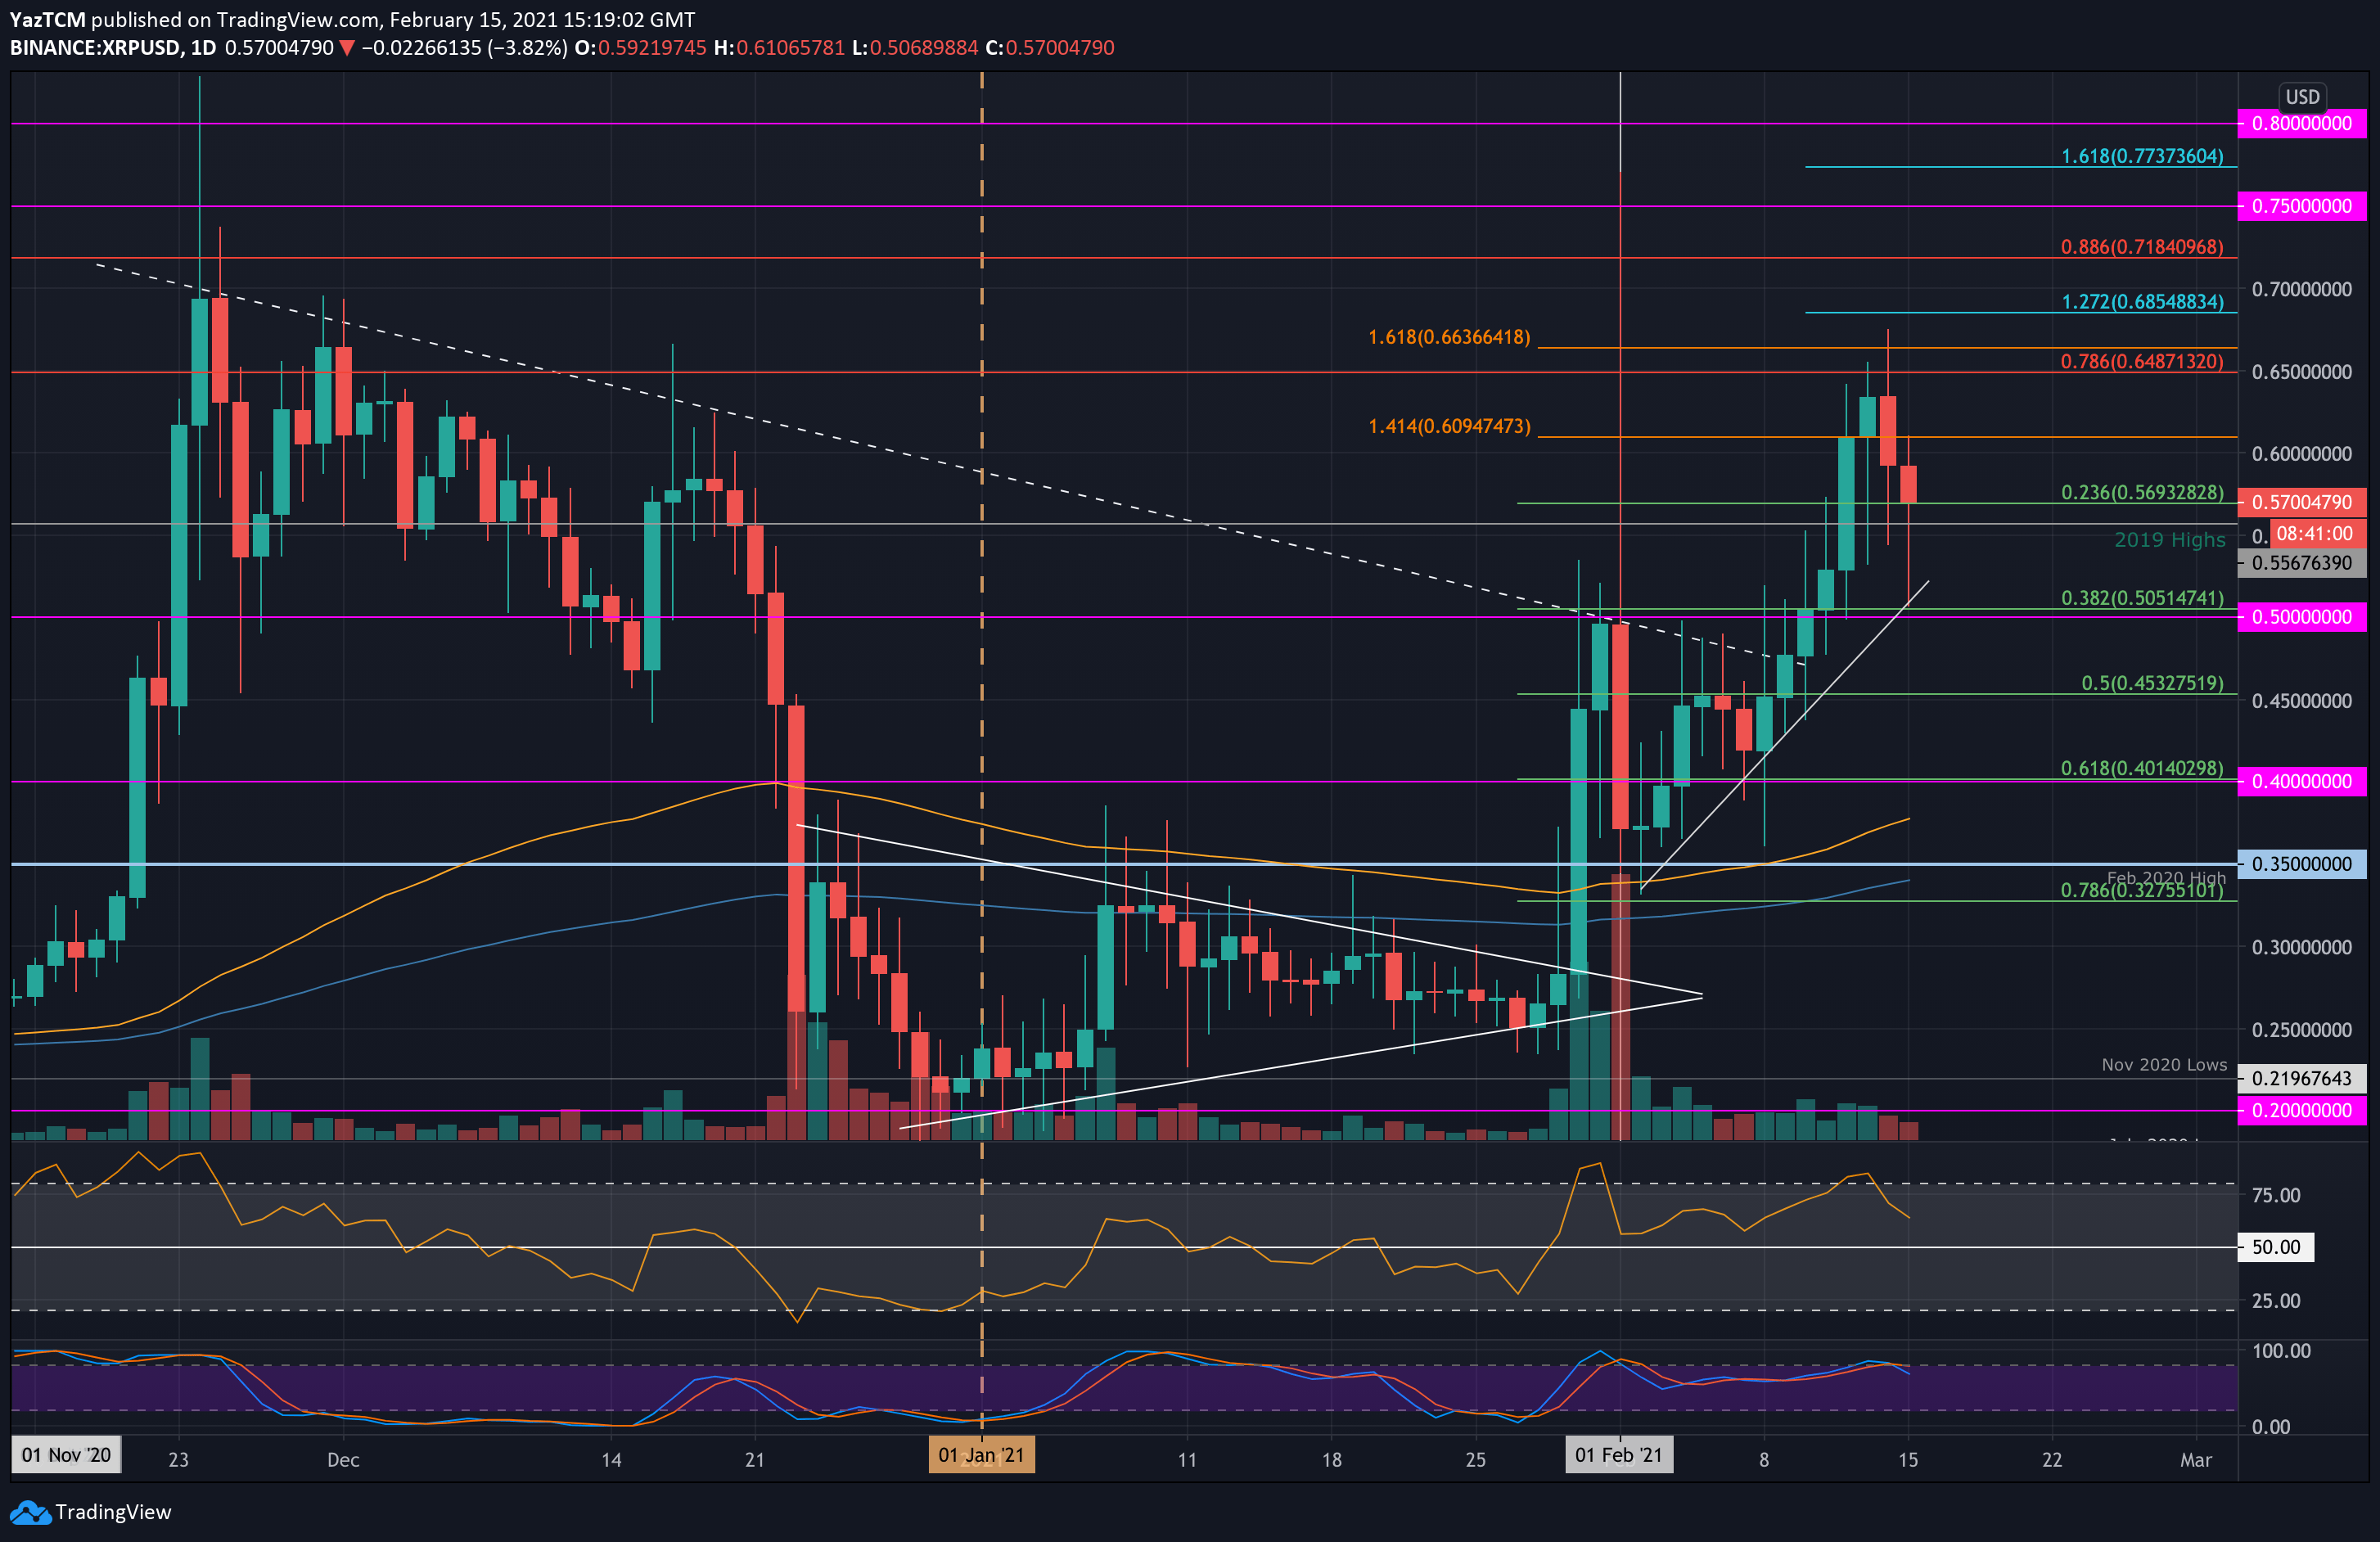Click the 0.20000000 magenta price label
Viewport: 2380px width, 1542px height.
point(2301,1110)
